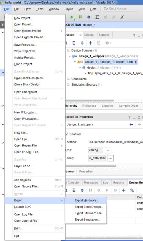Click forward arrow in Source File Properties
The height and width of the screenshot is (241, 143).
(139, 125)
